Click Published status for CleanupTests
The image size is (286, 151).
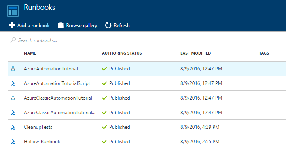tap(120, 127)
